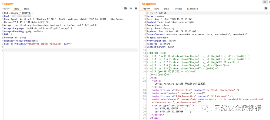Switch Response view to Hex tab
Image resolution: width=270 pixels, height=120 pixels.
166,9
